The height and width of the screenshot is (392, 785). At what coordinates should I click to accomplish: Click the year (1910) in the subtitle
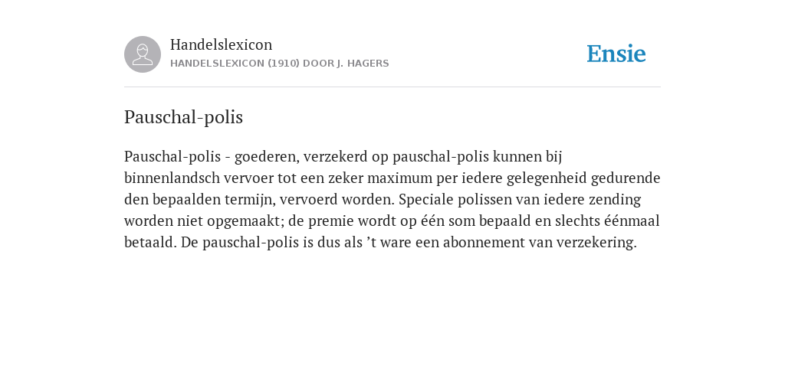tap(284, 64)
